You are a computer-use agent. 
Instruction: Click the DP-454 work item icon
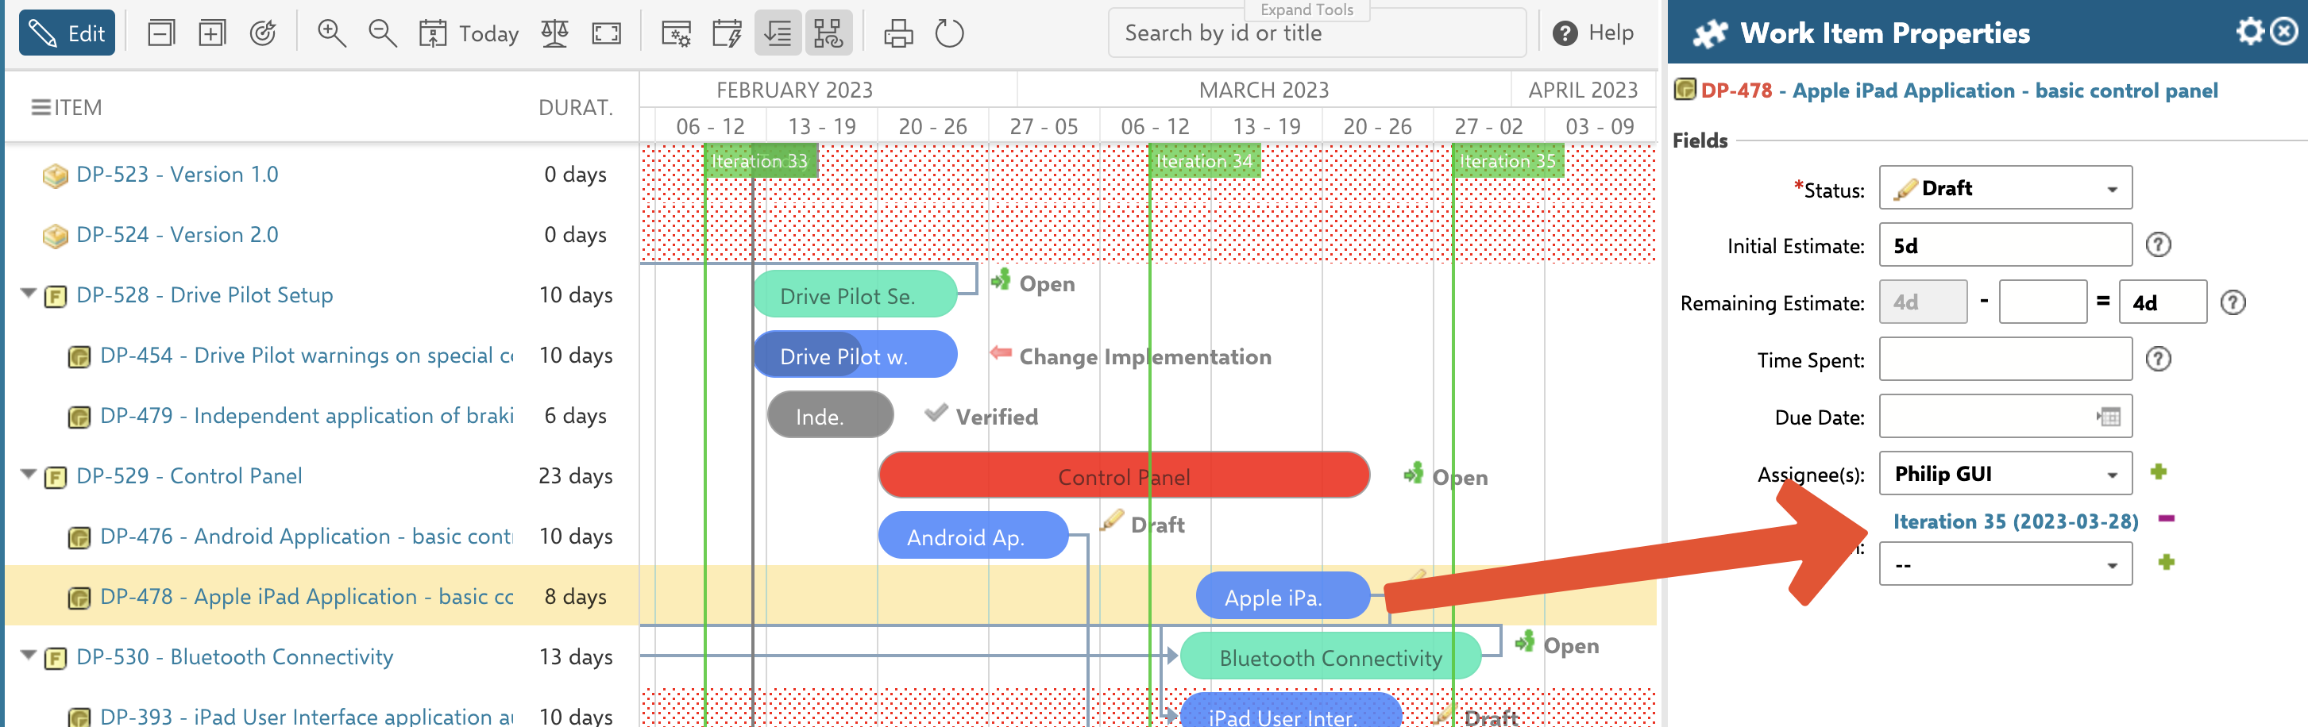[79, 357]
